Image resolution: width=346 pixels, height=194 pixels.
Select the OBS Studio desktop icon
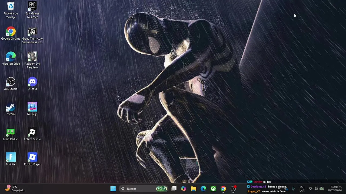coord(11,84)
